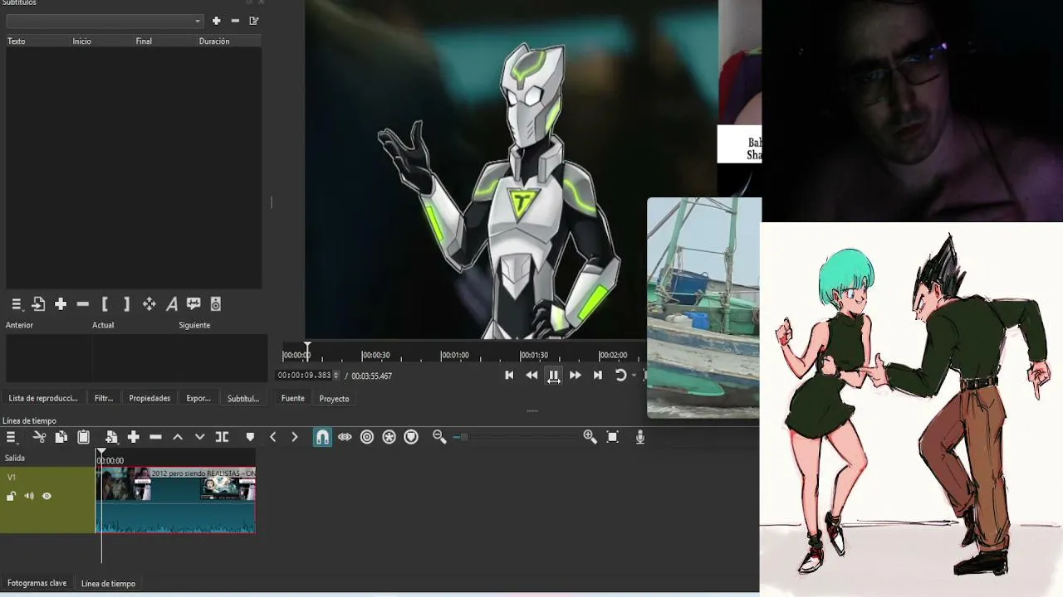
Task: Click the speaker icon in subtitle toolbar
Action: pos(216,304)
